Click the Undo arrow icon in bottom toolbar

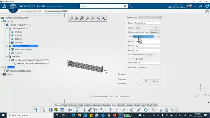[35, 110]
